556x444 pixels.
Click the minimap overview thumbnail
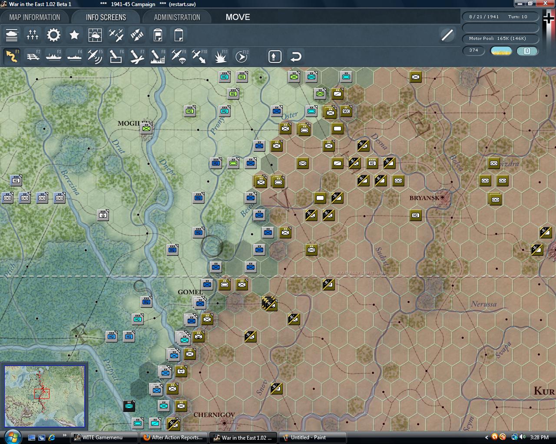(44, 396)
